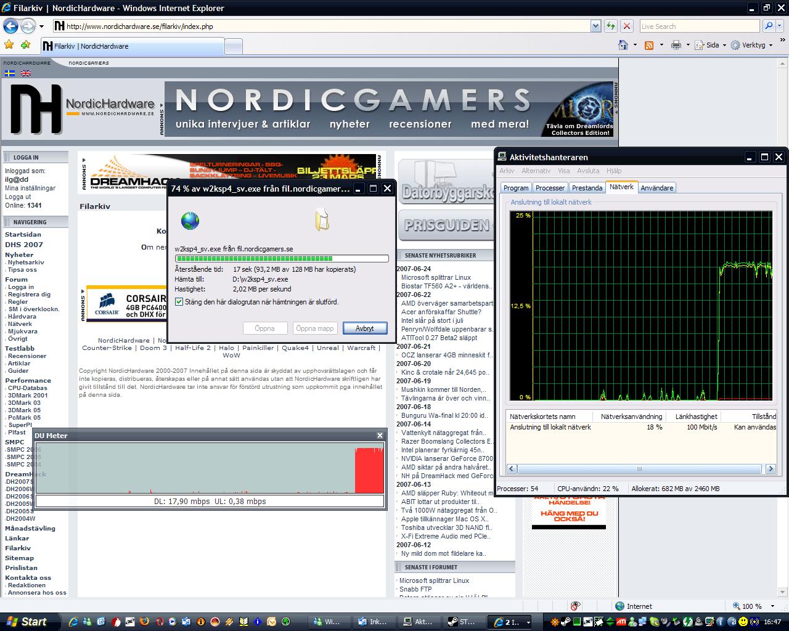The image size is (789, 631).
Task: Close the DU Meter window
Action: coord(380,435)
